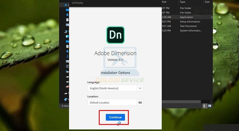The height and width of the screenshot is (131, 239).
Task: Click the Quick access star icon
Action: point(66,5)
